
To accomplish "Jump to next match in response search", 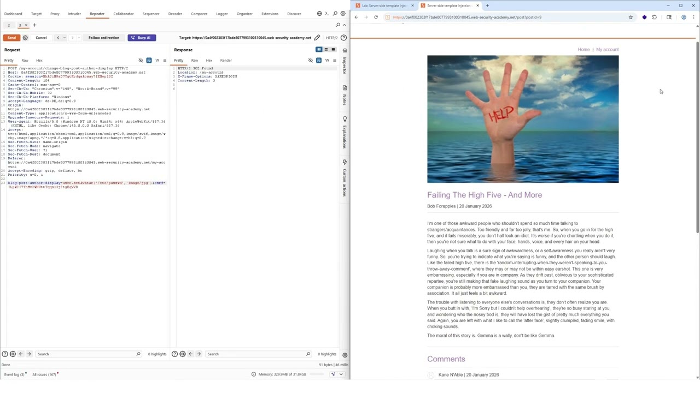I will pos(199,354).
